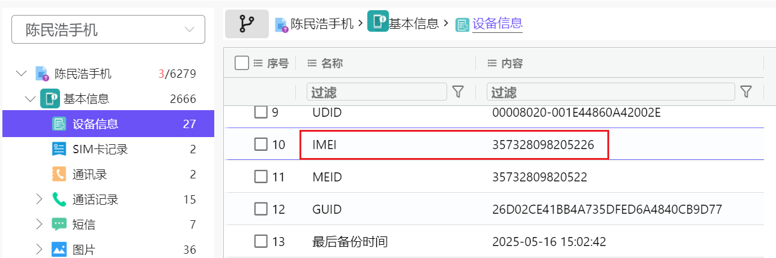
Task: Click the SIM卡记录 card icon
Action: 59,149
